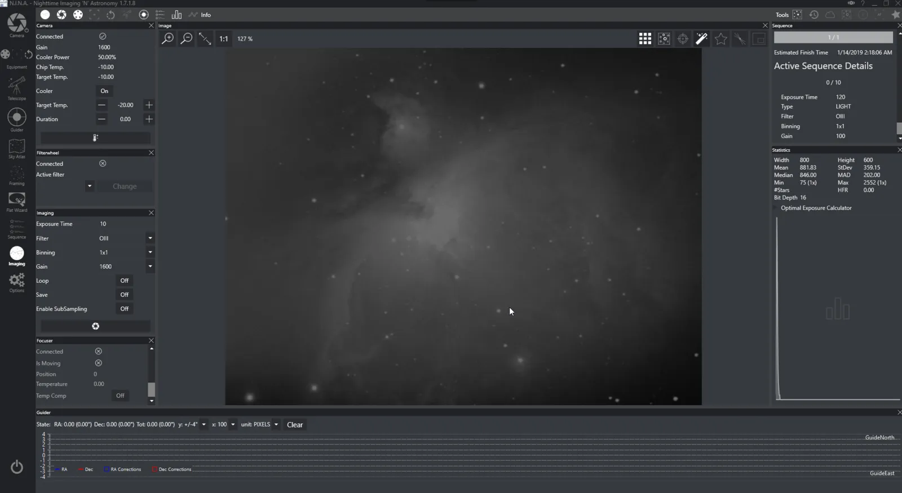The height and width of the screenshot is (493, 902).
Task: Open the guider unit PIXELS dropdown
Action: pyautogui.click(x=276, y=425)
